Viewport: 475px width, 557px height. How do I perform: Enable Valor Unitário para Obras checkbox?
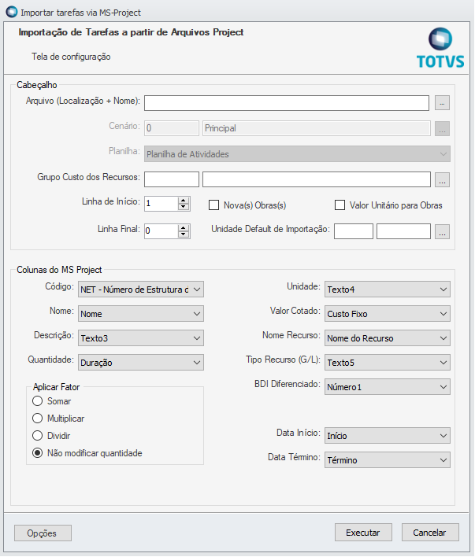click(340, 205)
